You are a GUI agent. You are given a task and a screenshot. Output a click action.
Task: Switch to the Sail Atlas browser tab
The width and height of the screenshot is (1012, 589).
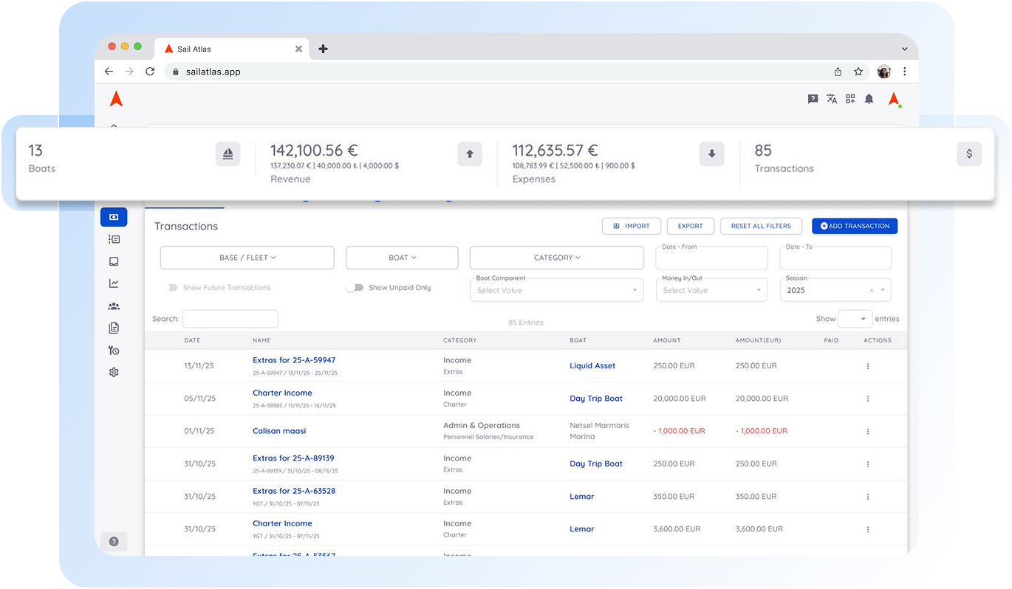pyautogui.click(x=222, y=48)
